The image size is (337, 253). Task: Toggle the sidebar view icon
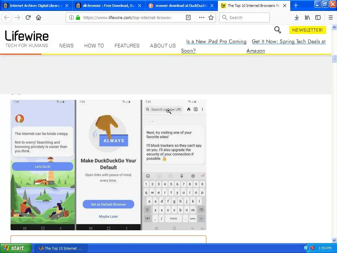[x=318, y=17]
